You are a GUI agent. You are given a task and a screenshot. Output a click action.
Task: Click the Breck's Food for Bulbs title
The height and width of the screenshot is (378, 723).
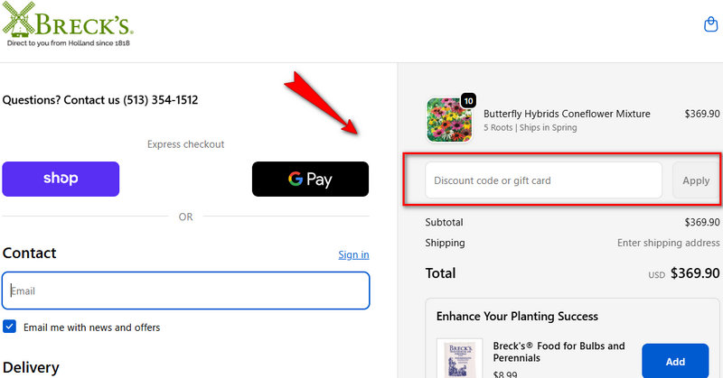[x=559, y=352]
